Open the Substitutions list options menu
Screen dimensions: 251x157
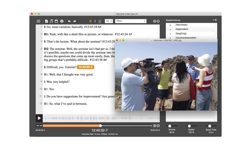point(215,20)
